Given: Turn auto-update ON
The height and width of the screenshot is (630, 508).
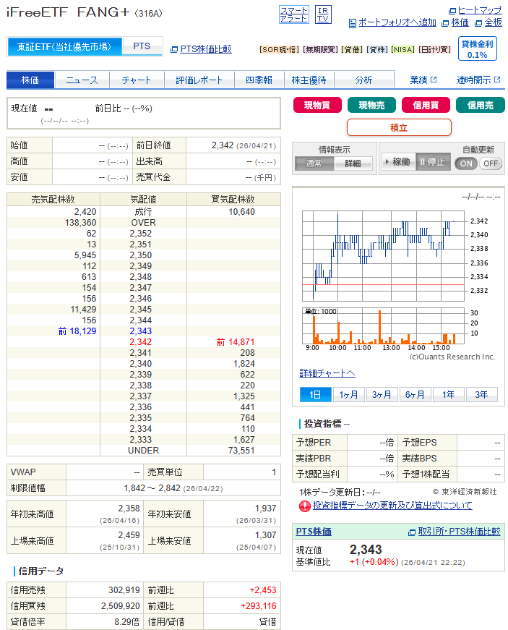Looking at the screenshot, I should (x=466, y=163).
